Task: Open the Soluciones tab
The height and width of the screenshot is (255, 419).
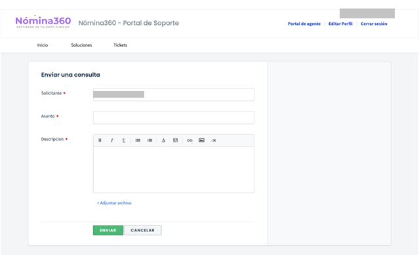Action: (x=81, y=45)
